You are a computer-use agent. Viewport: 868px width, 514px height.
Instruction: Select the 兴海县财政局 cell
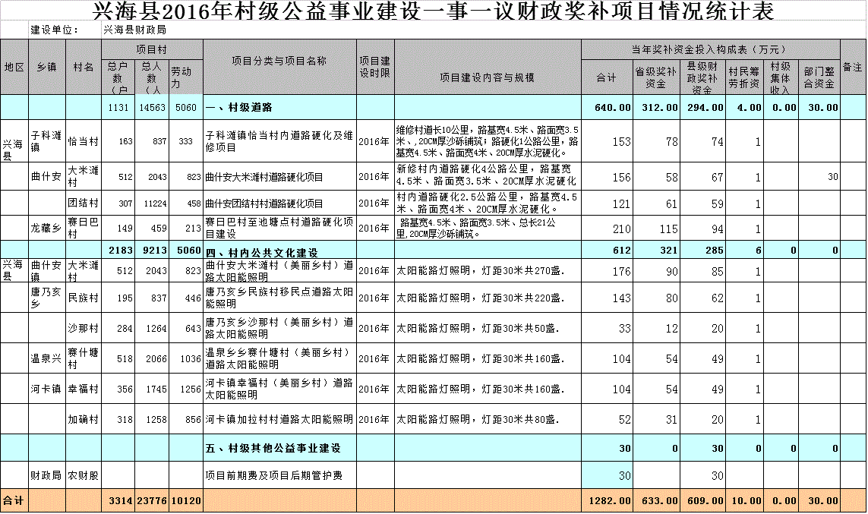pyautogui.click(x=134, y=30)
